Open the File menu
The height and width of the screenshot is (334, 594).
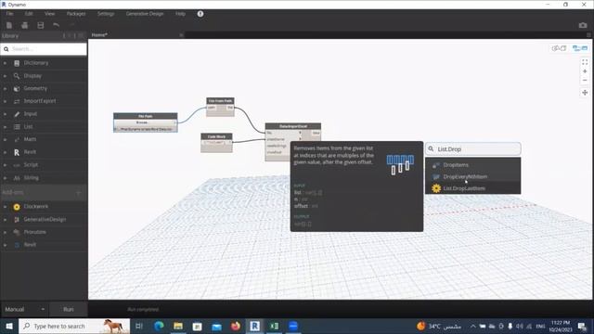9,14
